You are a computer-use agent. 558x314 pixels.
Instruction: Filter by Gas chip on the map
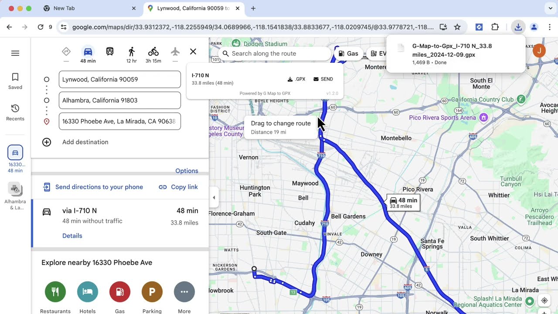click(x=348, y=54)
